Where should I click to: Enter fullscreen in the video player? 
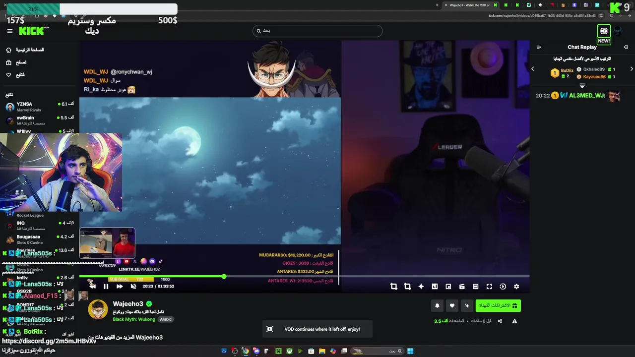coord(489,287)
